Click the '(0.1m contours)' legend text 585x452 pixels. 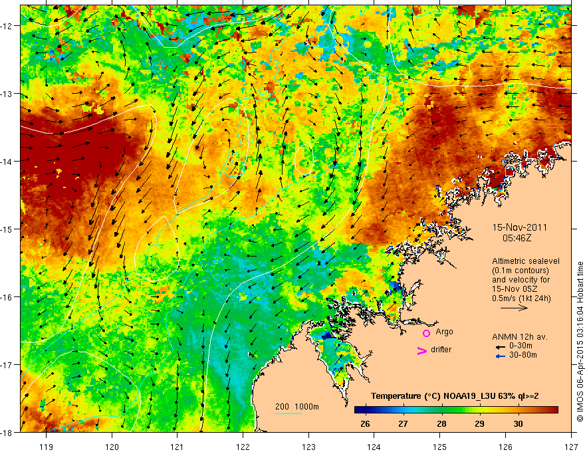click(521, 271)
